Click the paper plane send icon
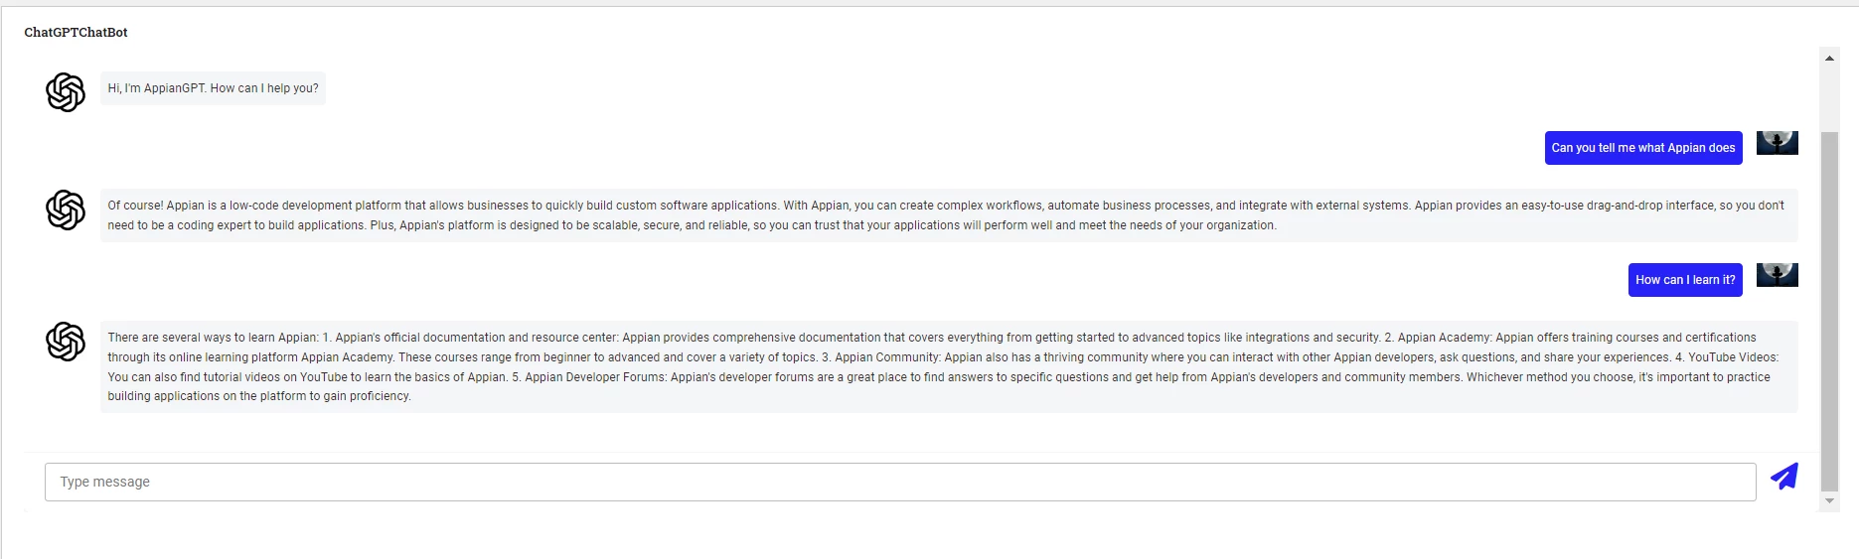 (1784, 477)
